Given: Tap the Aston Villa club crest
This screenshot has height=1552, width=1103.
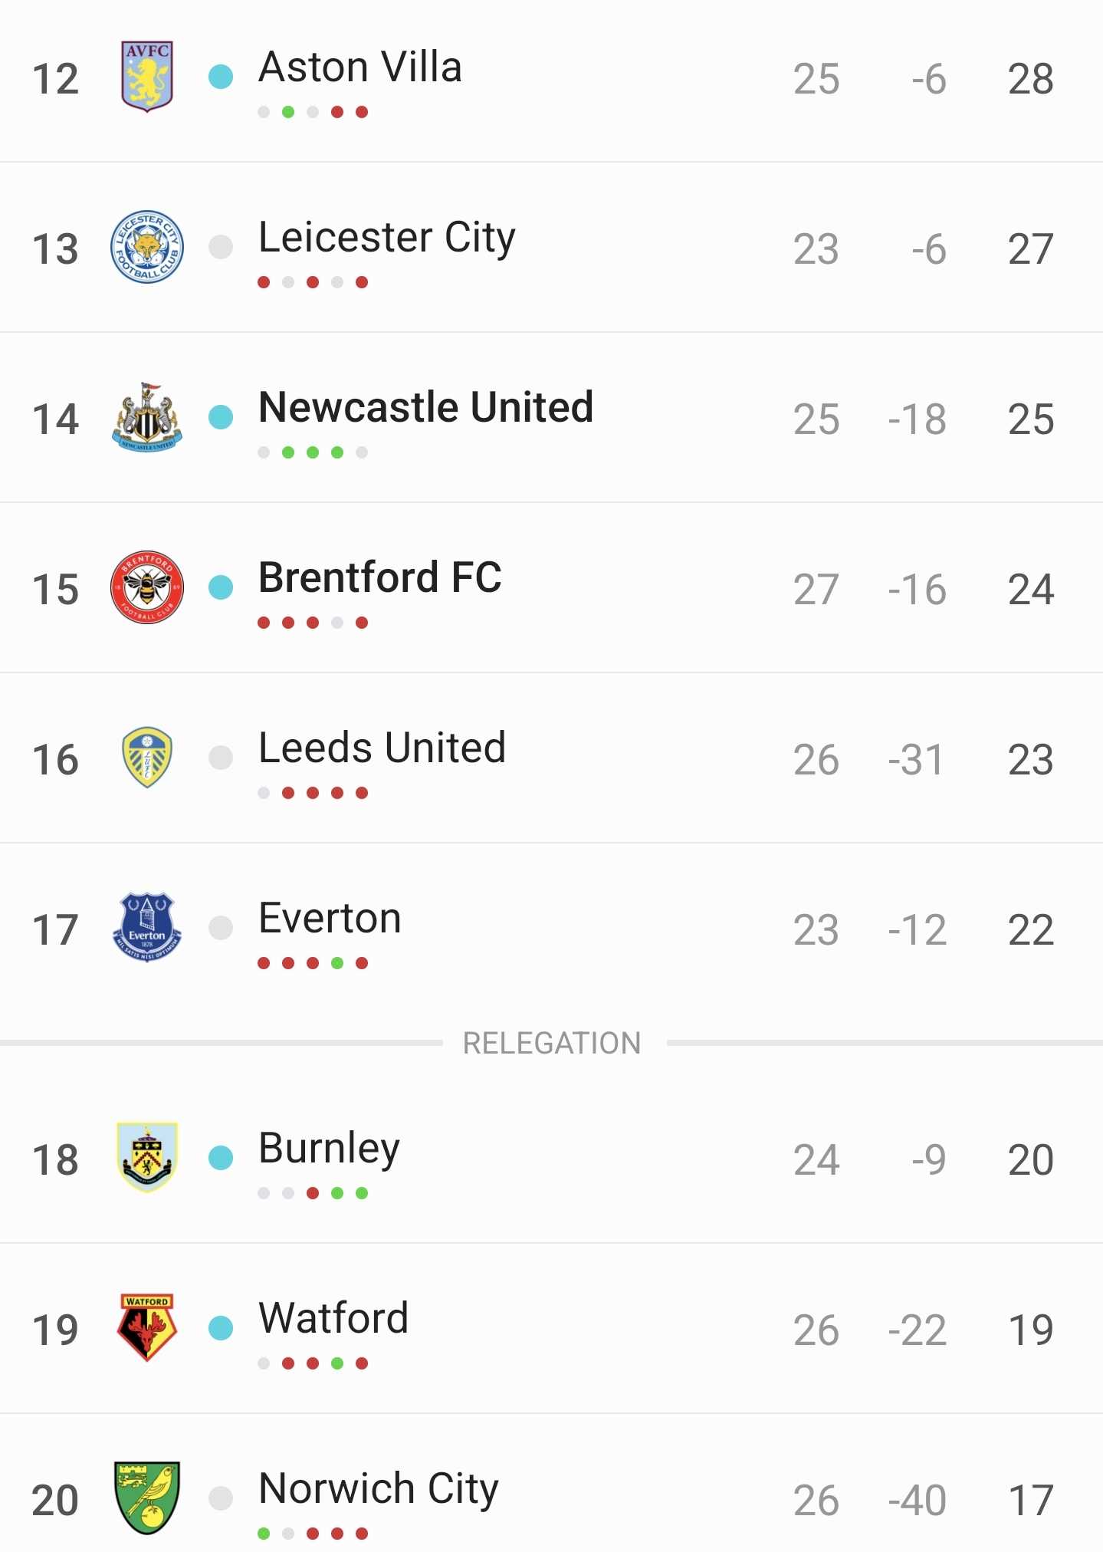Looking at the screenshot, I should (147, 77).
